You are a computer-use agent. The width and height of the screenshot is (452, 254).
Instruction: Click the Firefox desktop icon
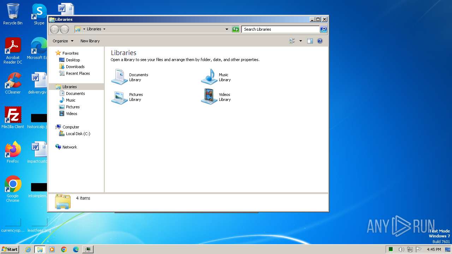(x=13, y=152)
